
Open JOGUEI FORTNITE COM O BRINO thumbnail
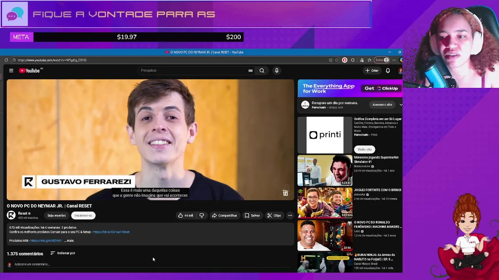pos(325,203)
